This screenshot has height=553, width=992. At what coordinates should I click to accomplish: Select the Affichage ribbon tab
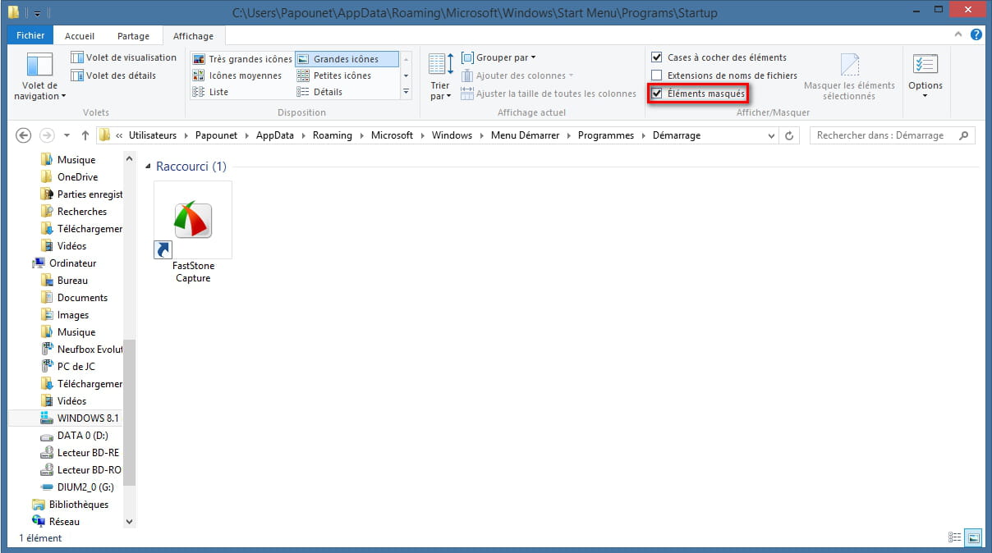pos(193,36)
